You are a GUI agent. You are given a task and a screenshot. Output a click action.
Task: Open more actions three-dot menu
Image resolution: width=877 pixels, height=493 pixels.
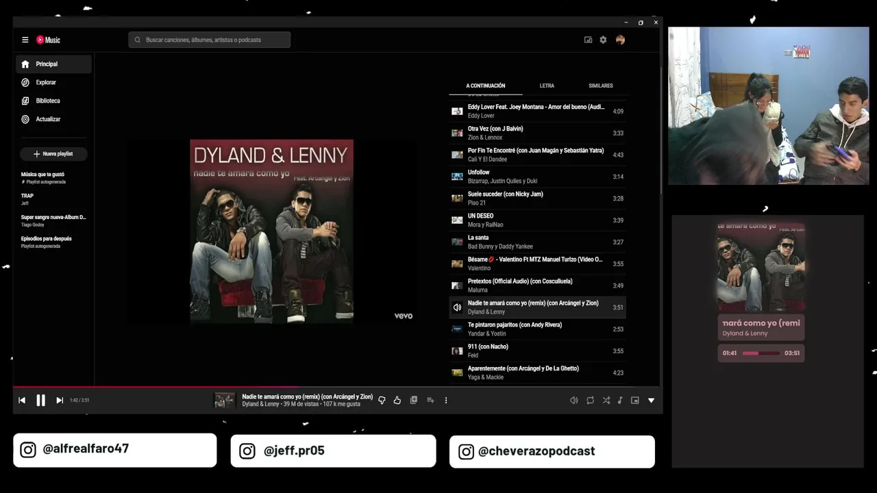[446, 401]
